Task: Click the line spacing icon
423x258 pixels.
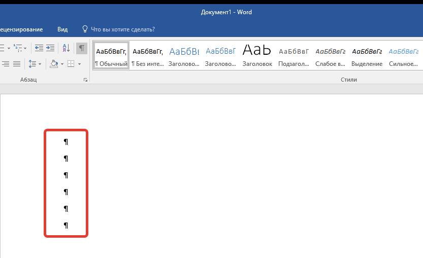Action: [32, 64]
